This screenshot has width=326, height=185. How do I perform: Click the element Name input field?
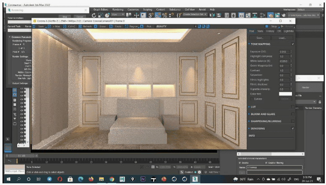point(274,167)
